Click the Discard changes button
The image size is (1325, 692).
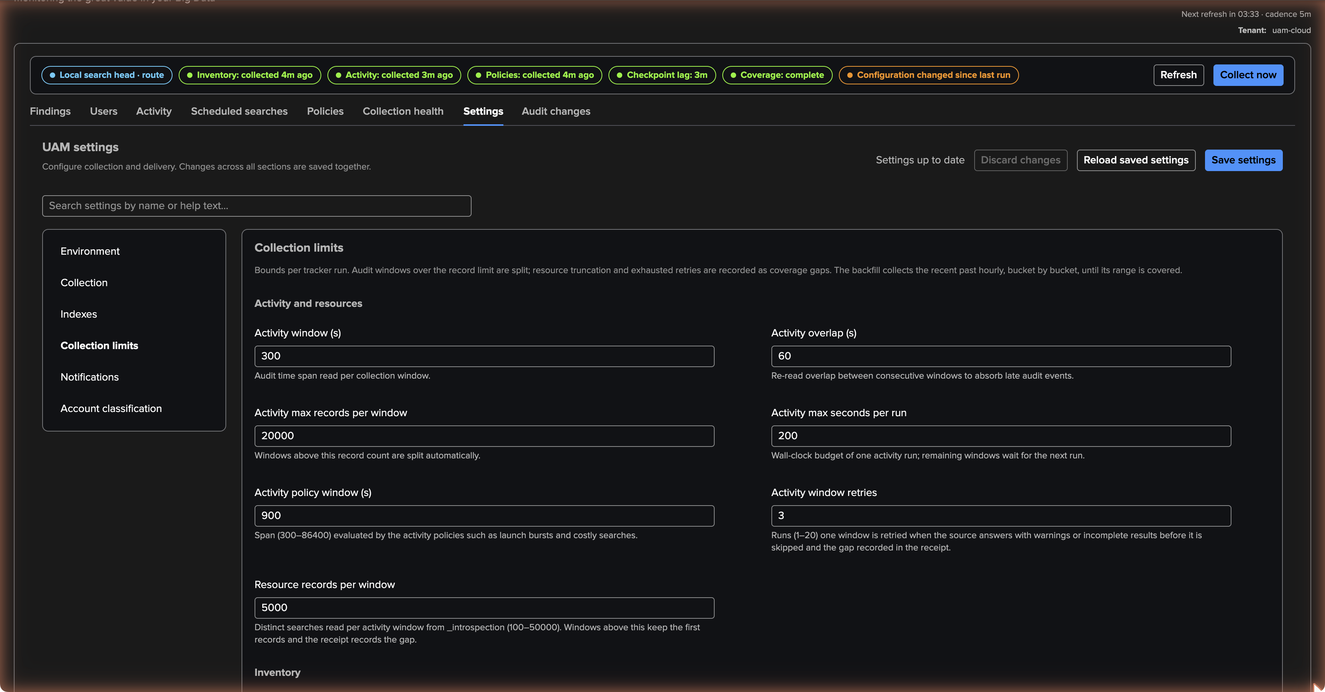pyautogui.click(x=1021, y=160)
